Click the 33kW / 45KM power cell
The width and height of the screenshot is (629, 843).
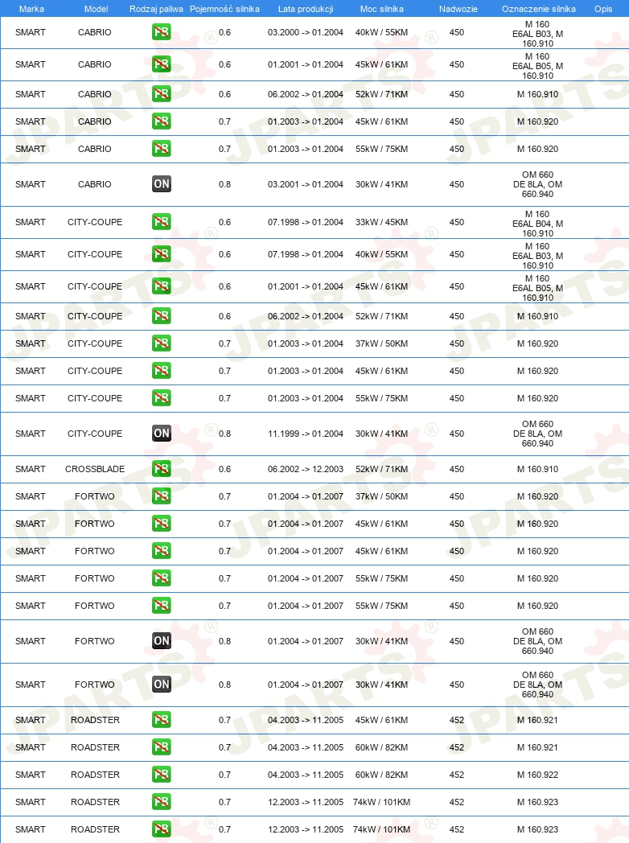point(382,222)
